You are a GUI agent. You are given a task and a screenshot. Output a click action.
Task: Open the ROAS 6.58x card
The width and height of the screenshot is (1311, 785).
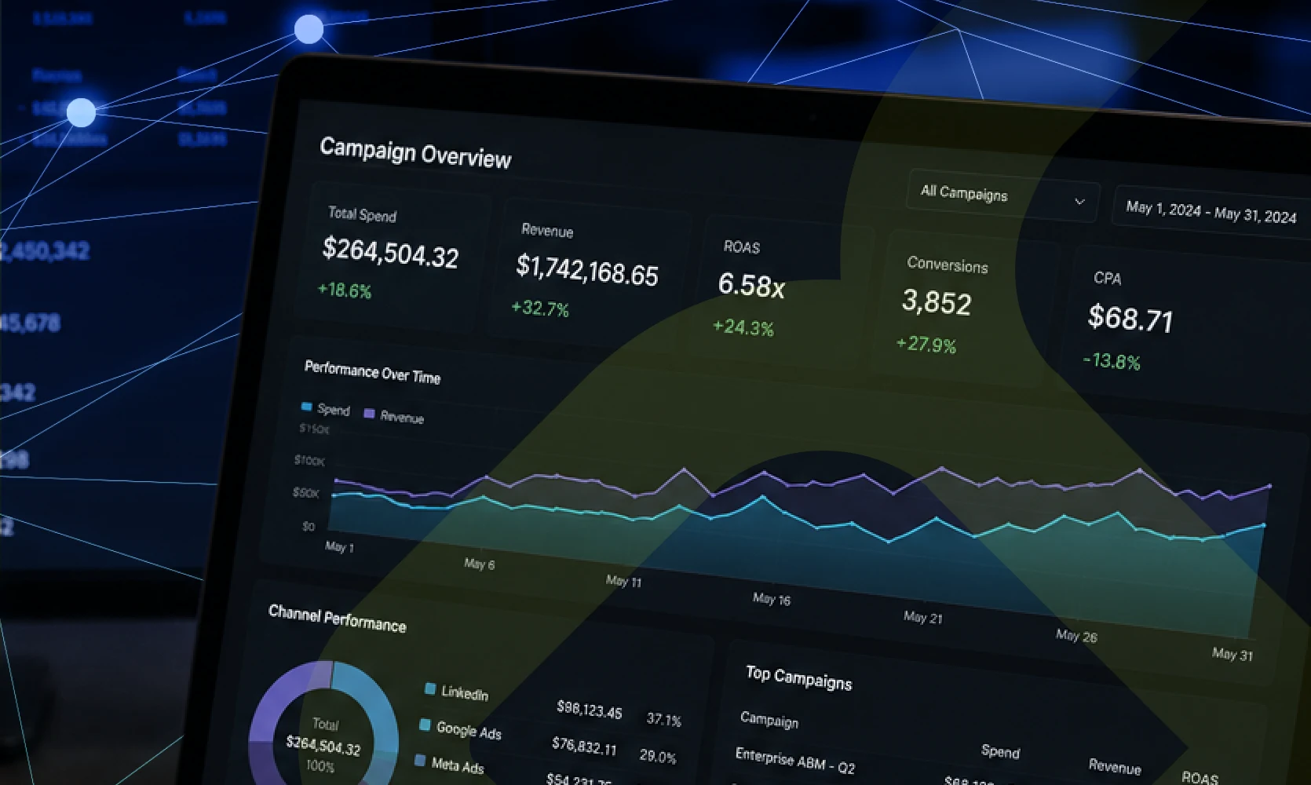click(785, 290)
